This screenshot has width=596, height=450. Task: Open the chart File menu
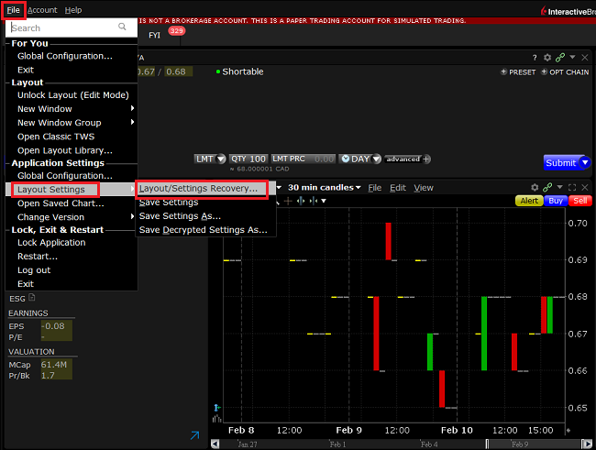pos(374,188)
